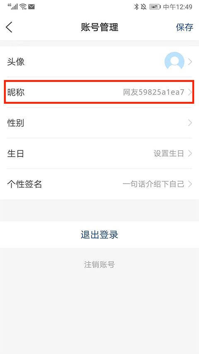This screenshot has height=354, width=199.
Task: Tap the mail notification status icon
Action: click(32, 7)
